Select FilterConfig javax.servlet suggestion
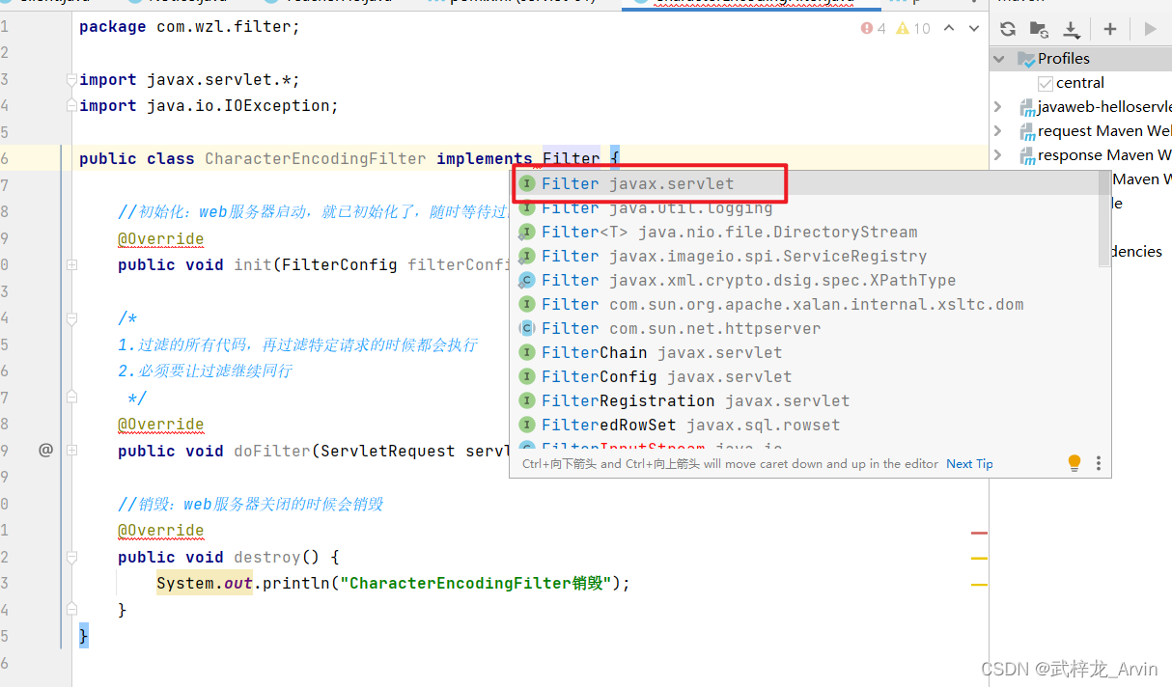 pyautogui.click(x=803, y=376)
